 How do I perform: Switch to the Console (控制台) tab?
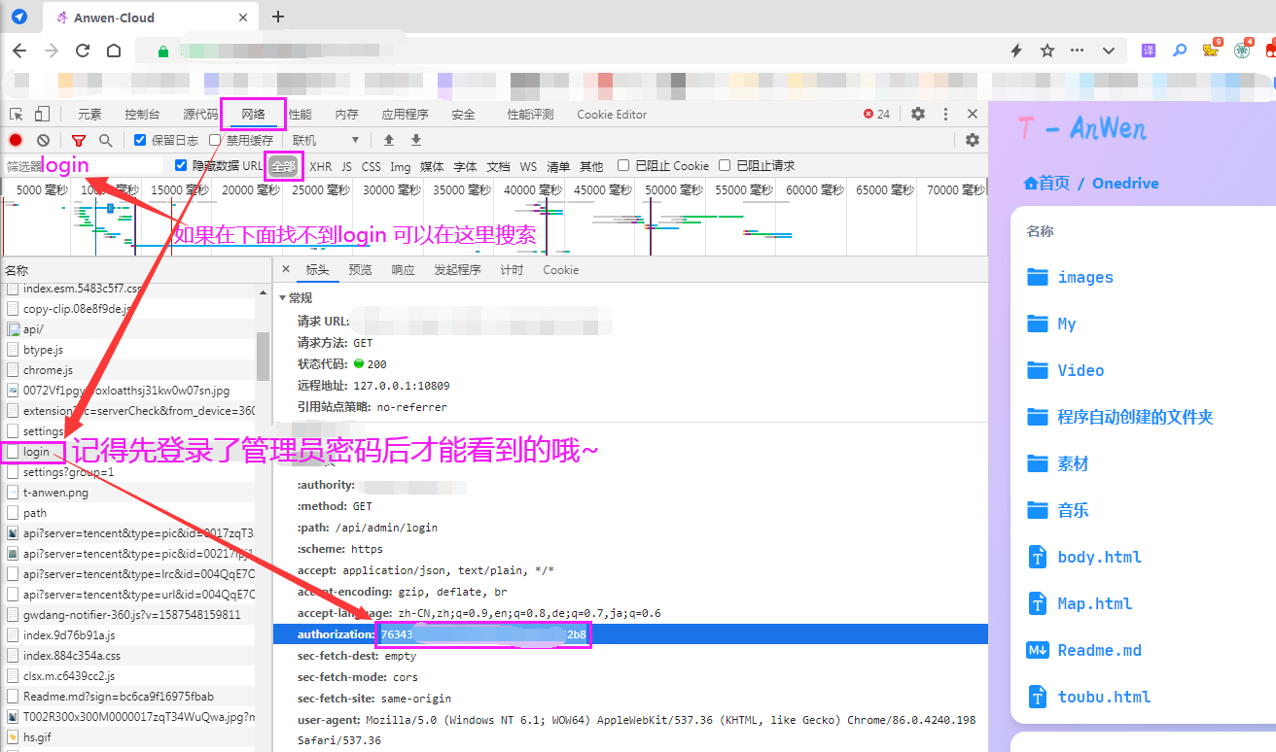coord(142,115)
